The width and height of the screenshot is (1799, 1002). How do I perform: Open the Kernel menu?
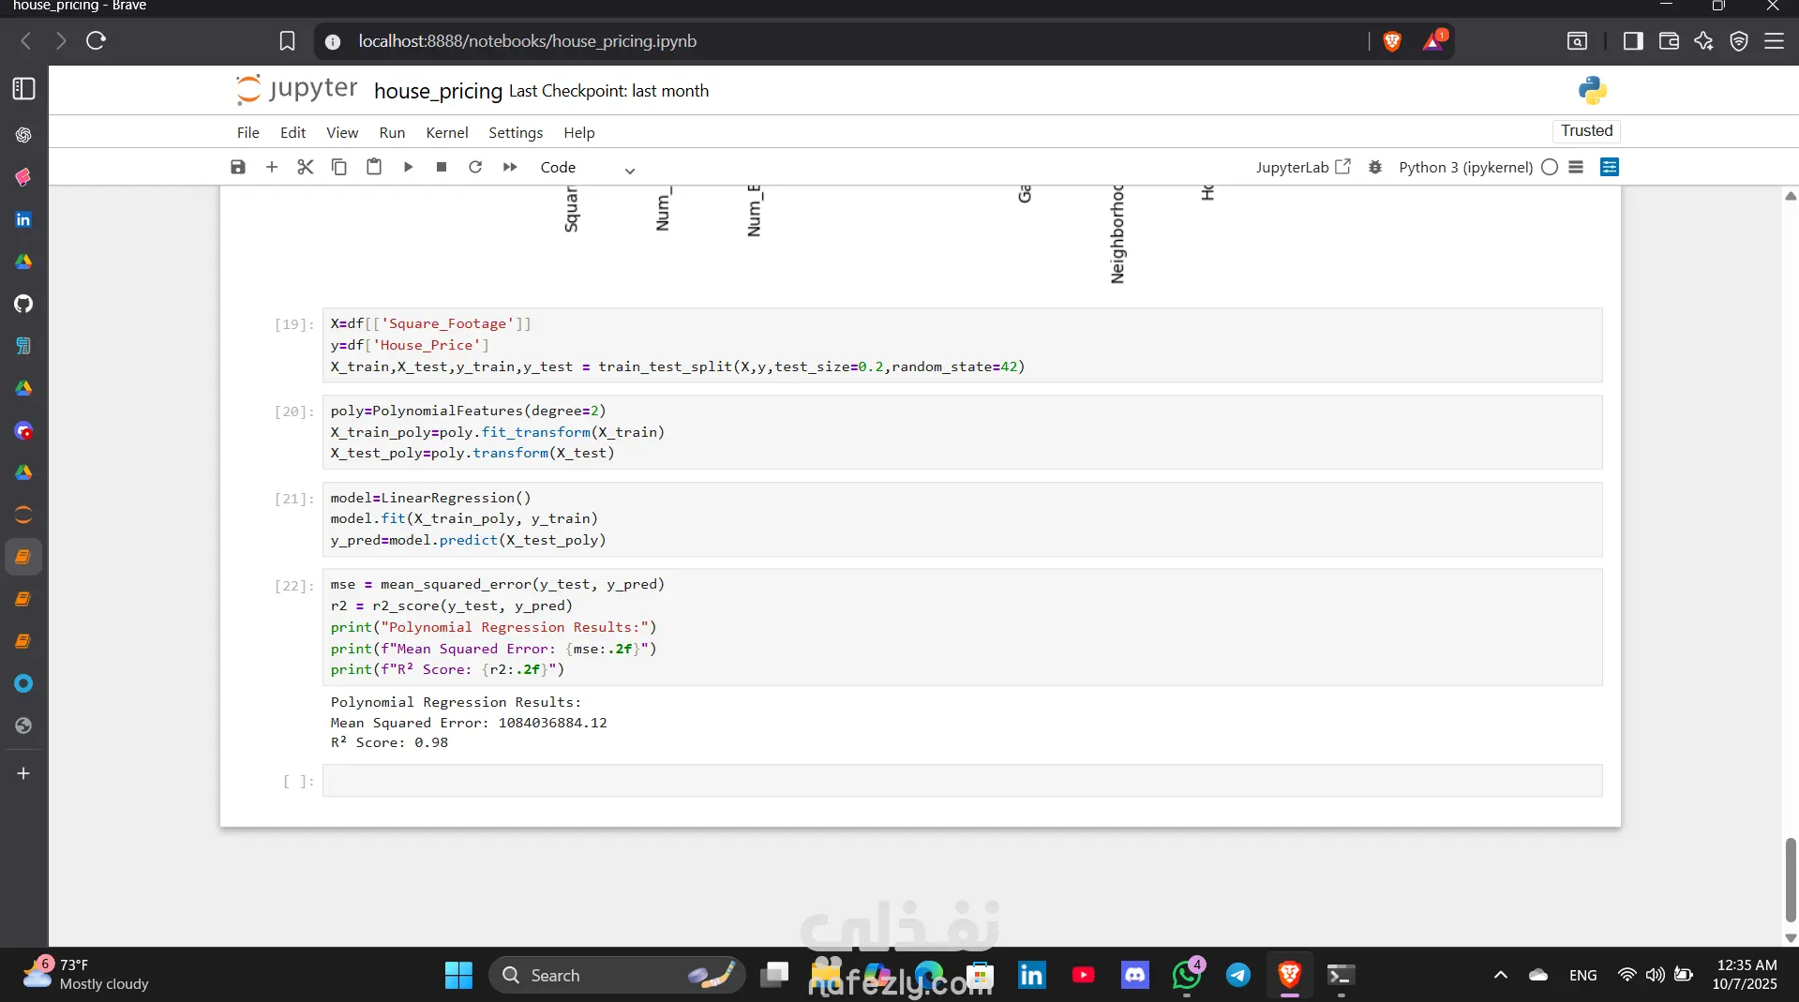446,132
